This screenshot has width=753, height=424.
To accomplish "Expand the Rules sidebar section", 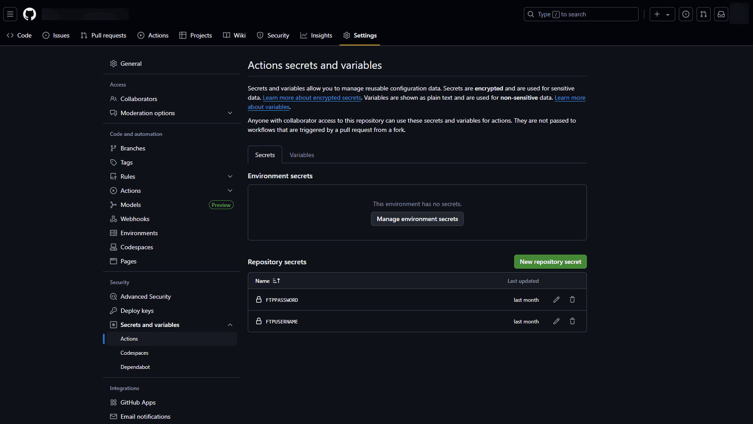I will point(230,176).
